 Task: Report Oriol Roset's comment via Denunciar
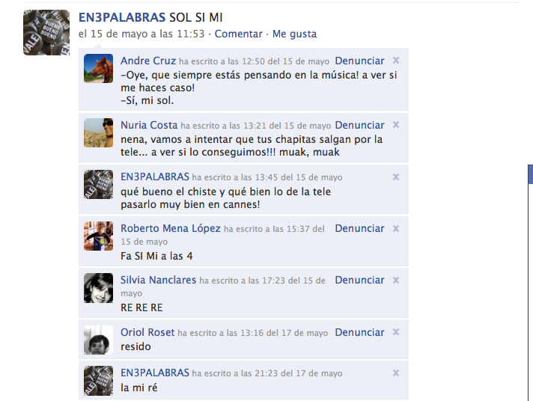point(359,332)
